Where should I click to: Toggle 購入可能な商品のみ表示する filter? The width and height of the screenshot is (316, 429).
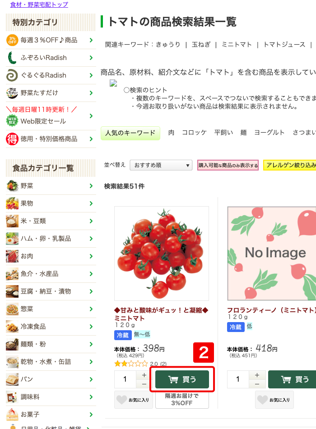click(228, 165)
